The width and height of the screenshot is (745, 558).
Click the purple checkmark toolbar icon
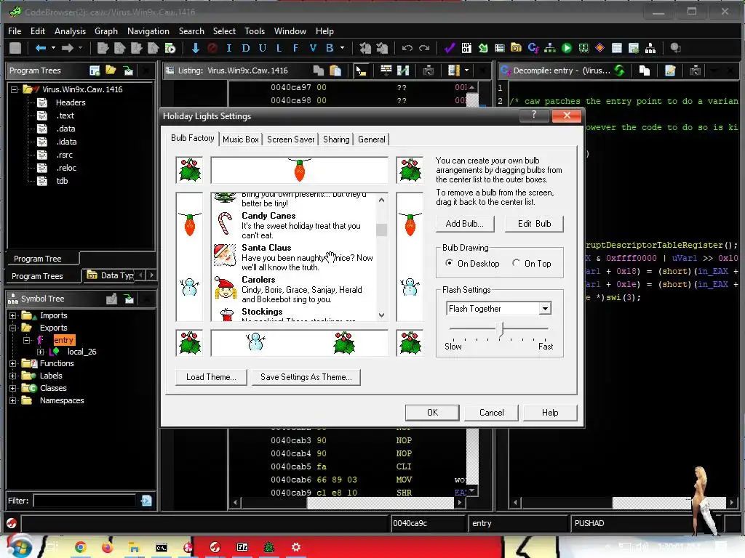(x=450, y=48)
